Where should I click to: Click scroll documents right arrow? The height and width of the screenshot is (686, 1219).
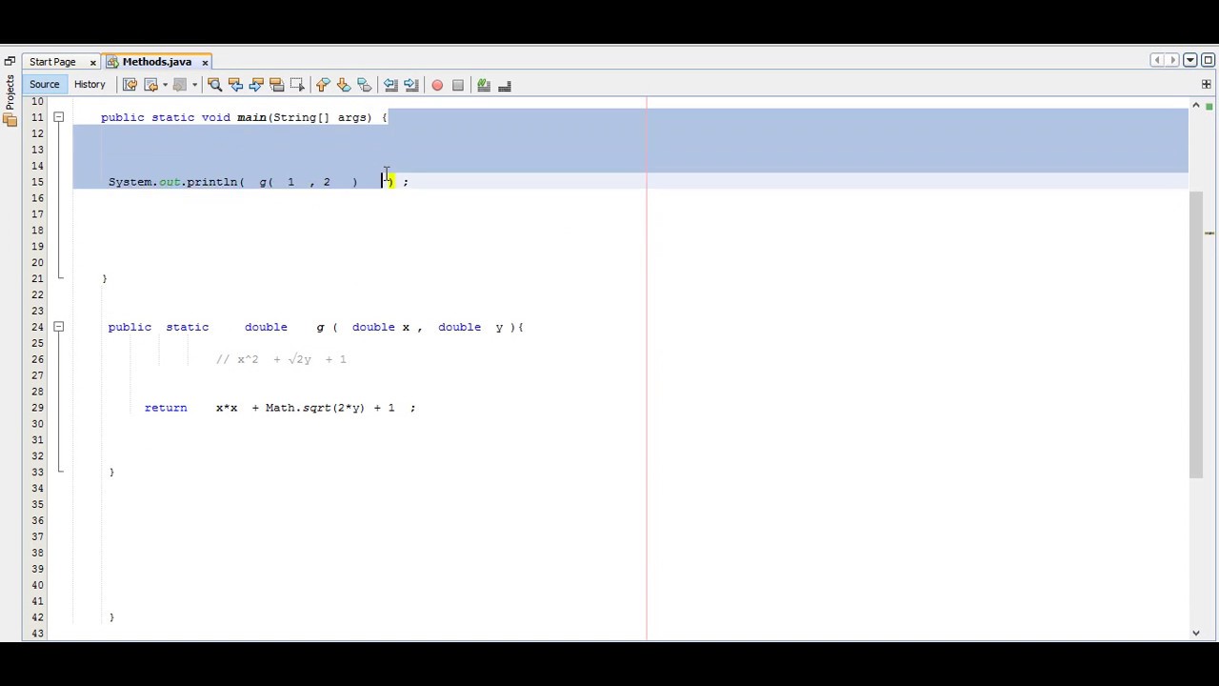point(1173,60)
